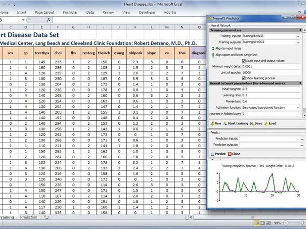The image size is (306, 229).
Task: Click the Training outputs field
Action: pos(269,42)
